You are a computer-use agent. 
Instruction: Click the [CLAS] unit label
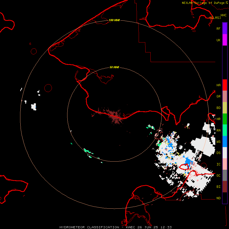click(215, 18)
